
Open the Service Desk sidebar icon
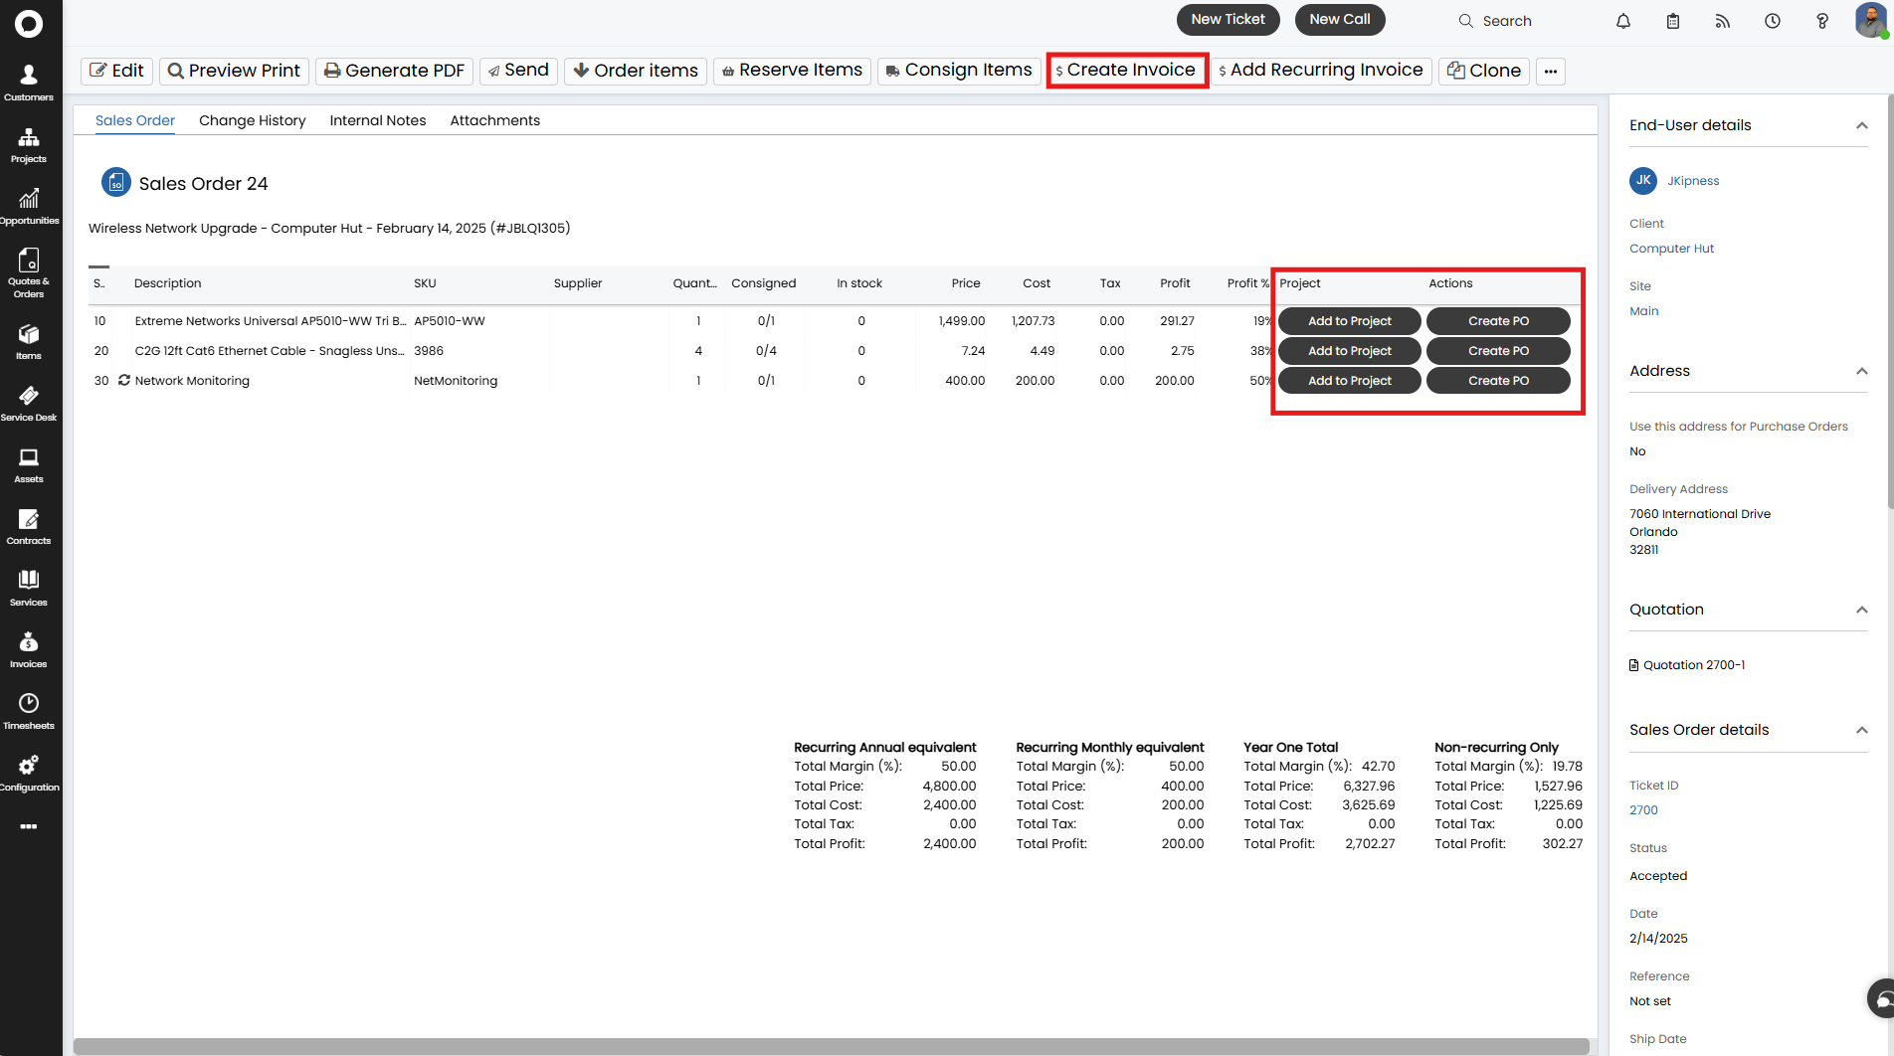coord(29,404)
